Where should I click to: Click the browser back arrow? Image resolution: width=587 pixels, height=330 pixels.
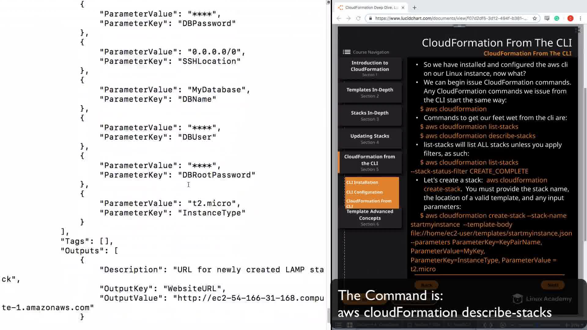point(339,18)
